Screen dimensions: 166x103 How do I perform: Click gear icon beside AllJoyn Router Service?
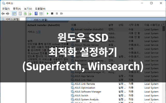click(x=72, y=45)
